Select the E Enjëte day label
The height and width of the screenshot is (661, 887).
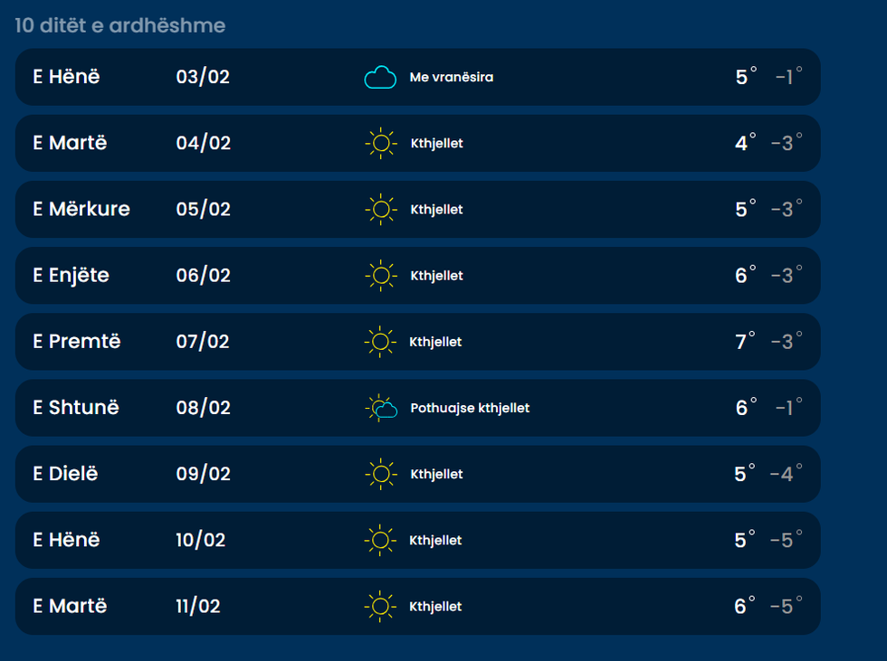pyautogui.click(x=71, y=275)
